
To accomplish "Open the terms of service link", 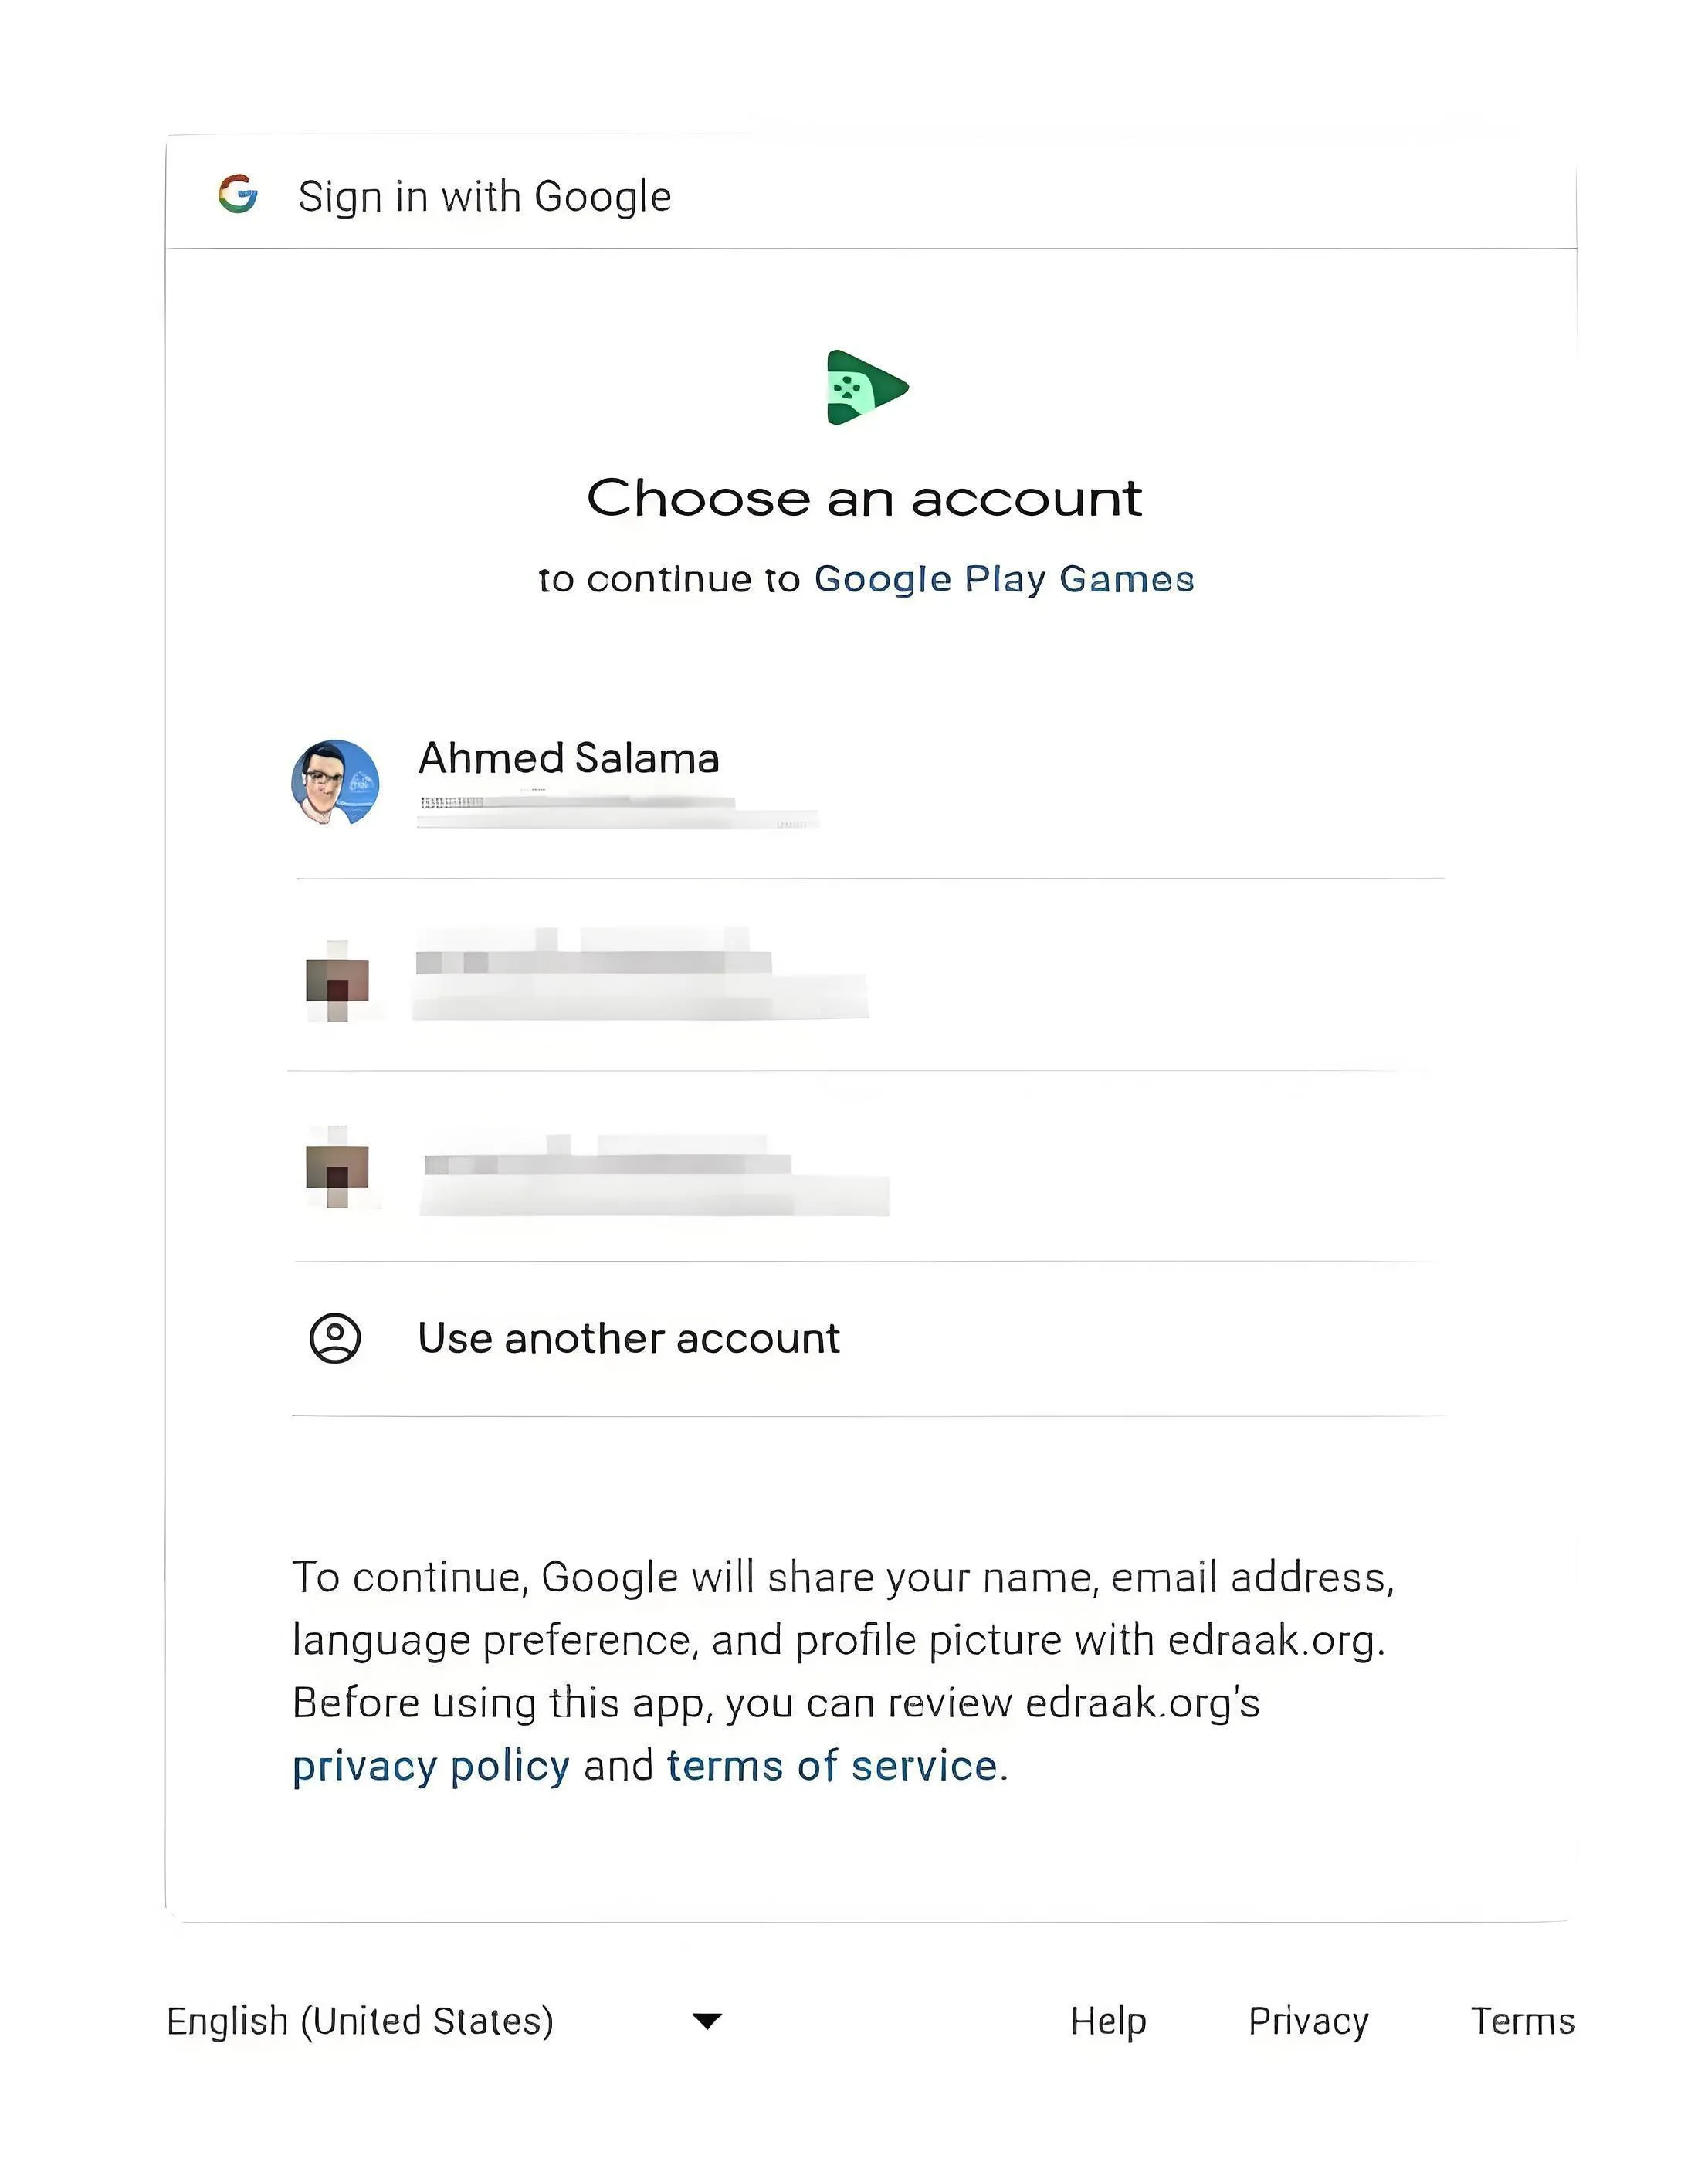I will pos(832,1766).
